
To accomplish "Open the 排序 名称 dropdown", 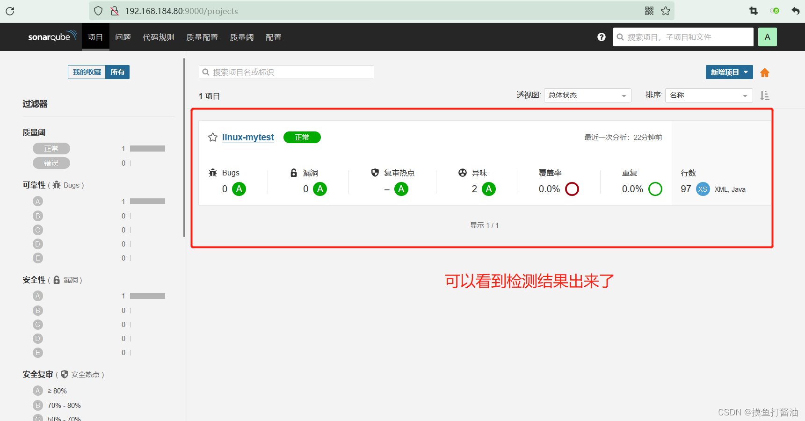I will pos(709,95).
